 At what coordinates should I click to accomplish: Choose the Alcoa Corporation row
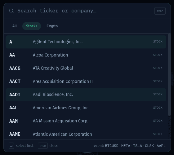pyautogui.click(x=86, y=55)
